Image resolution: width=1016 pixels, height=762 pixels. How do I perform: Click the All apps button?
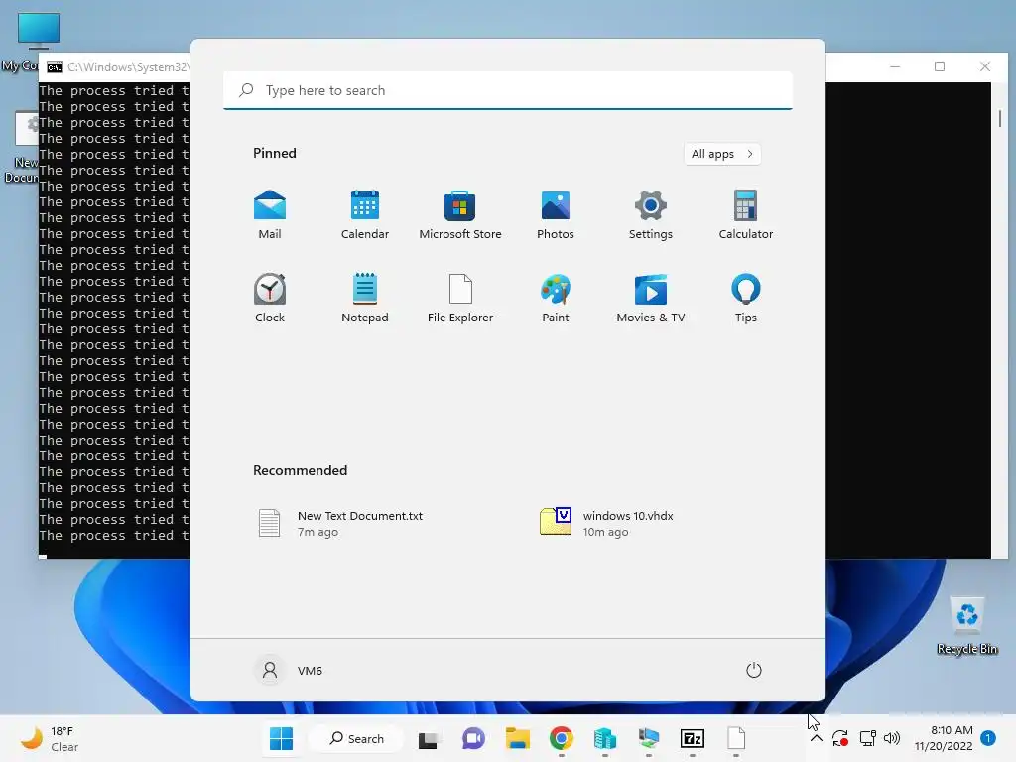722,154
